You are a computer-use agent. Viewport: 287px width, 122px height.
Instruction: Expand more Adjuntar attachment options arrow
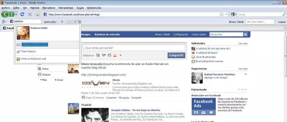[x=120, y=55]
